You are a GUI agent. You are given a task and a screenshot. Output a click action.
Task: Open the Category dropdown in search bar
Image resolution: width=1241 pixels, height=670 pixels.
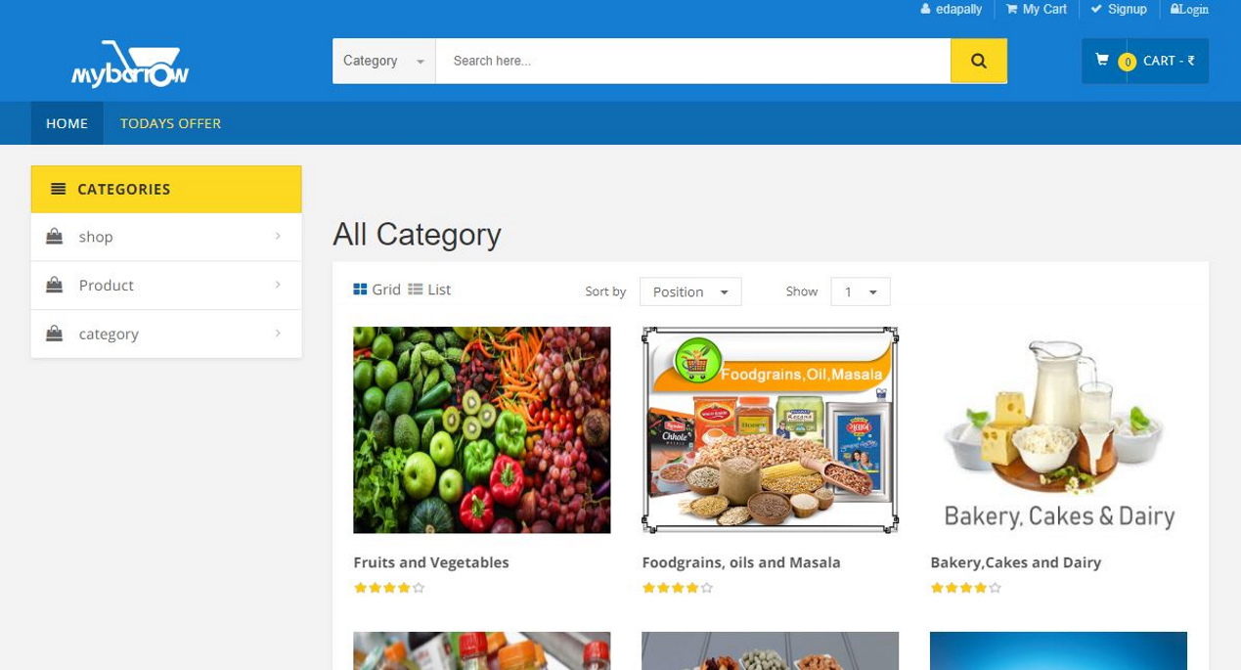coord(383,61)
